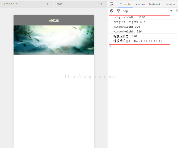Screen dimensions: 178x148
Task: Switch to the Sources tab
Action: (x=140, y=4)
